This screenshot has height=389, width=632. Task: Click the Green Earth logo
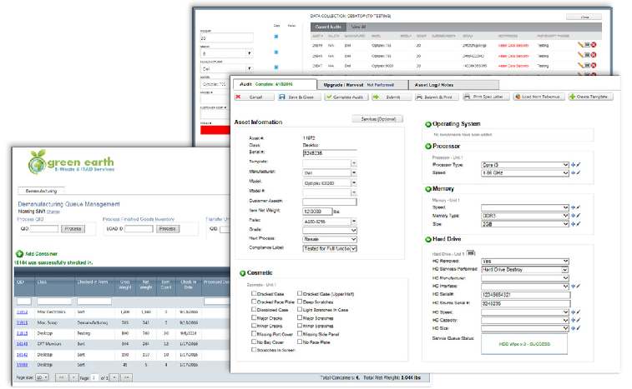(x=71, y=162)
